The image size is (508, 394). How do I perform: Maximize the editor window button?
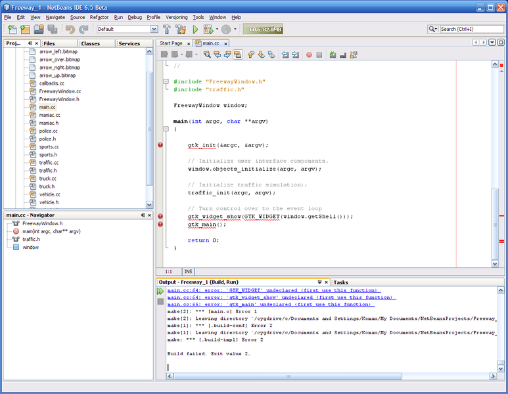click(501, 43)
